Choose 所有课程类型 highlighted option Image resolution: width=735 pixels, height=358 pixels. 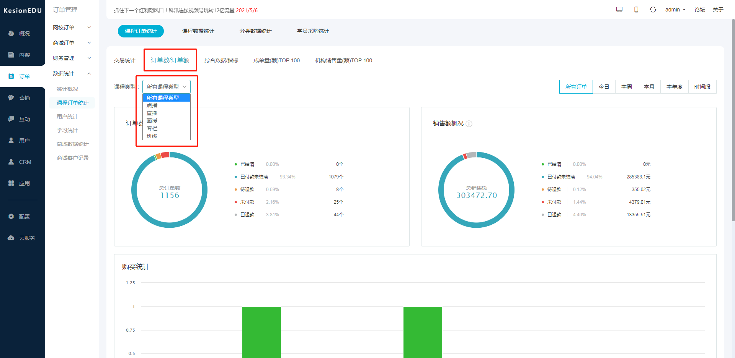tap(167, 98)
